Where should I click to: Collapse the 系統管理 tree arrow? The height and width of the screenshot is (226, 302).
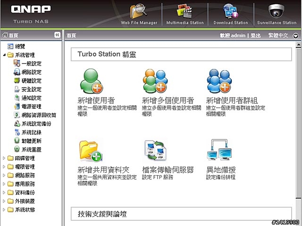(4, 55)
